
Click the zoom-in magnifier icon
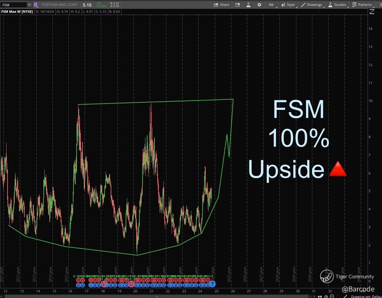click(332, 296)
